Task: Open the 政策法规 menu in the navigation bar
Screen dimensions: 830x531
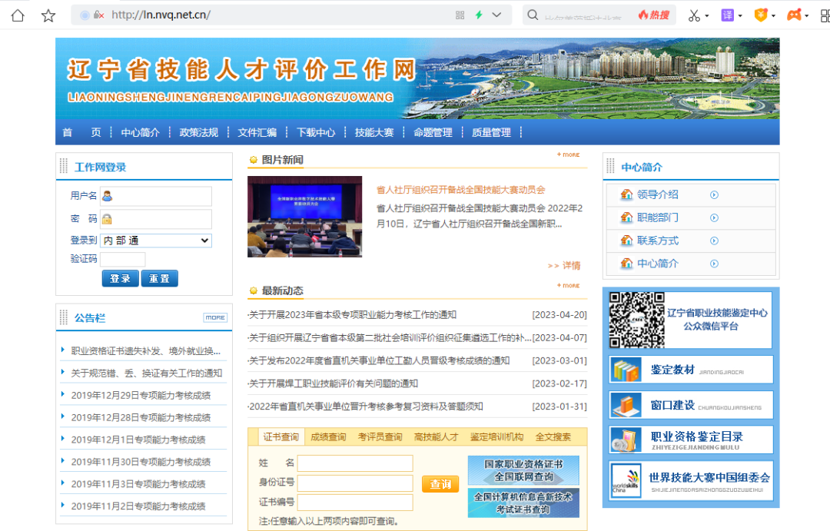Action: click(x=198, y=132)
